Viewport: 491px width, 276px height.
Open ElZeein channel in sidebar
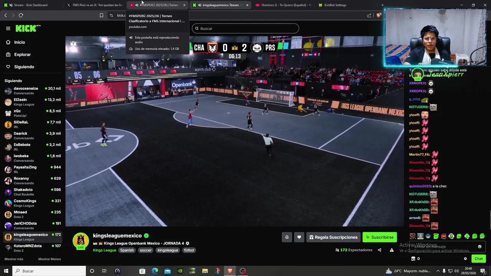tap(33, 102)
